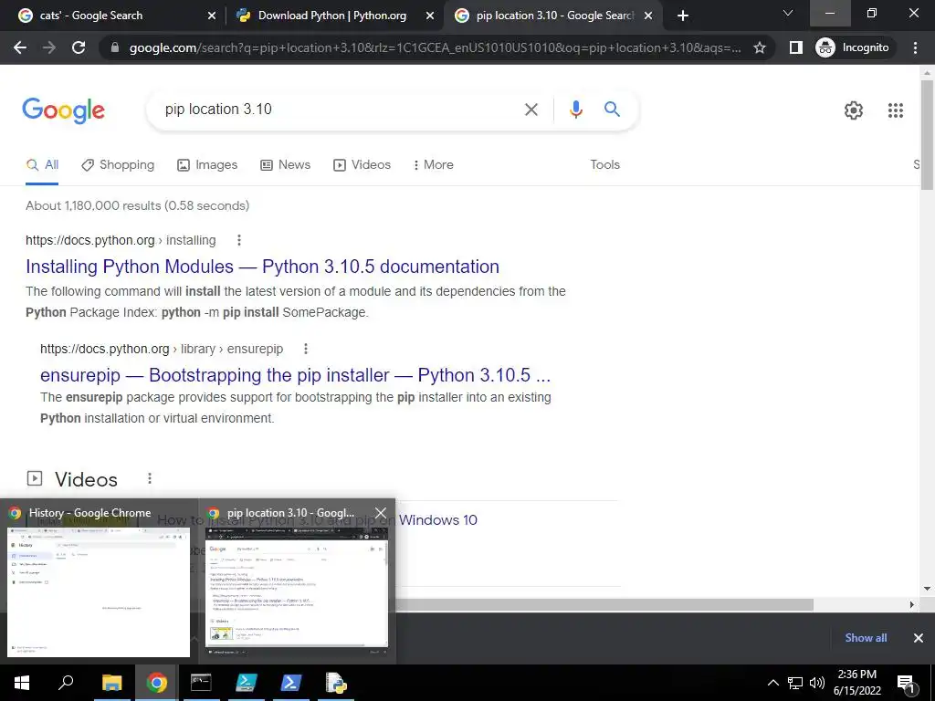Reload the page with the refresh icon
The image size is (935, 701).
pos(79,47)
